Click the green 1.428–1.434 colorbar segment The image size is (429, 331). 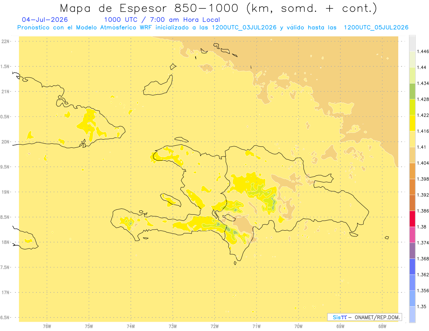pyautogui.click(x=412, y=91)
